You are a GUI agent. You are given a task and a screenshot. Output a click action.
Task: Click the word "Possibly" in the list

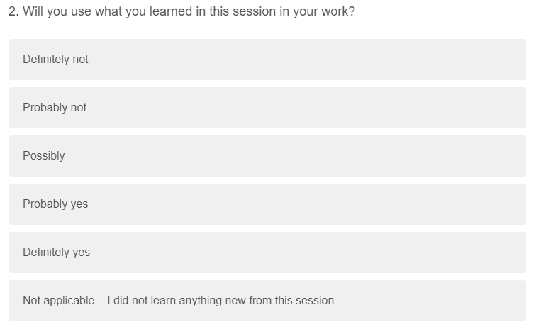point(43,156)
